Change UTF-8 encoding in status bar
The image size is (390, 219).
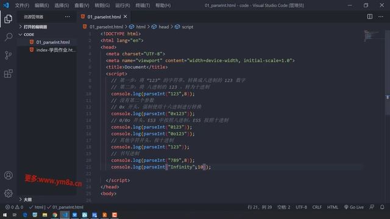(301, 207)
